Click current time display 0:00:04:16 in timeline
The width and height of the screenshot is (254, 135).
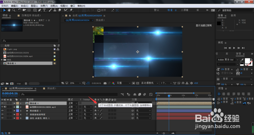(x=10, y=93)
